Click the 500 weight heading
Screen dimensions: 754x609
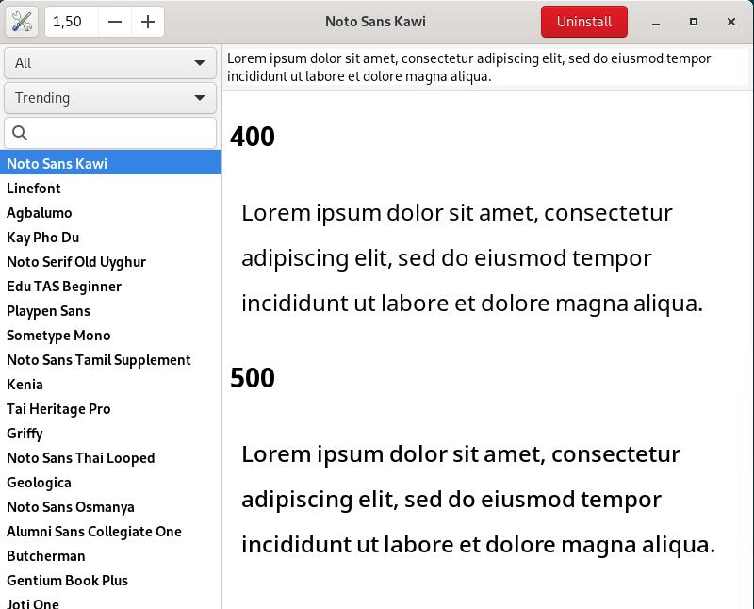253,378
